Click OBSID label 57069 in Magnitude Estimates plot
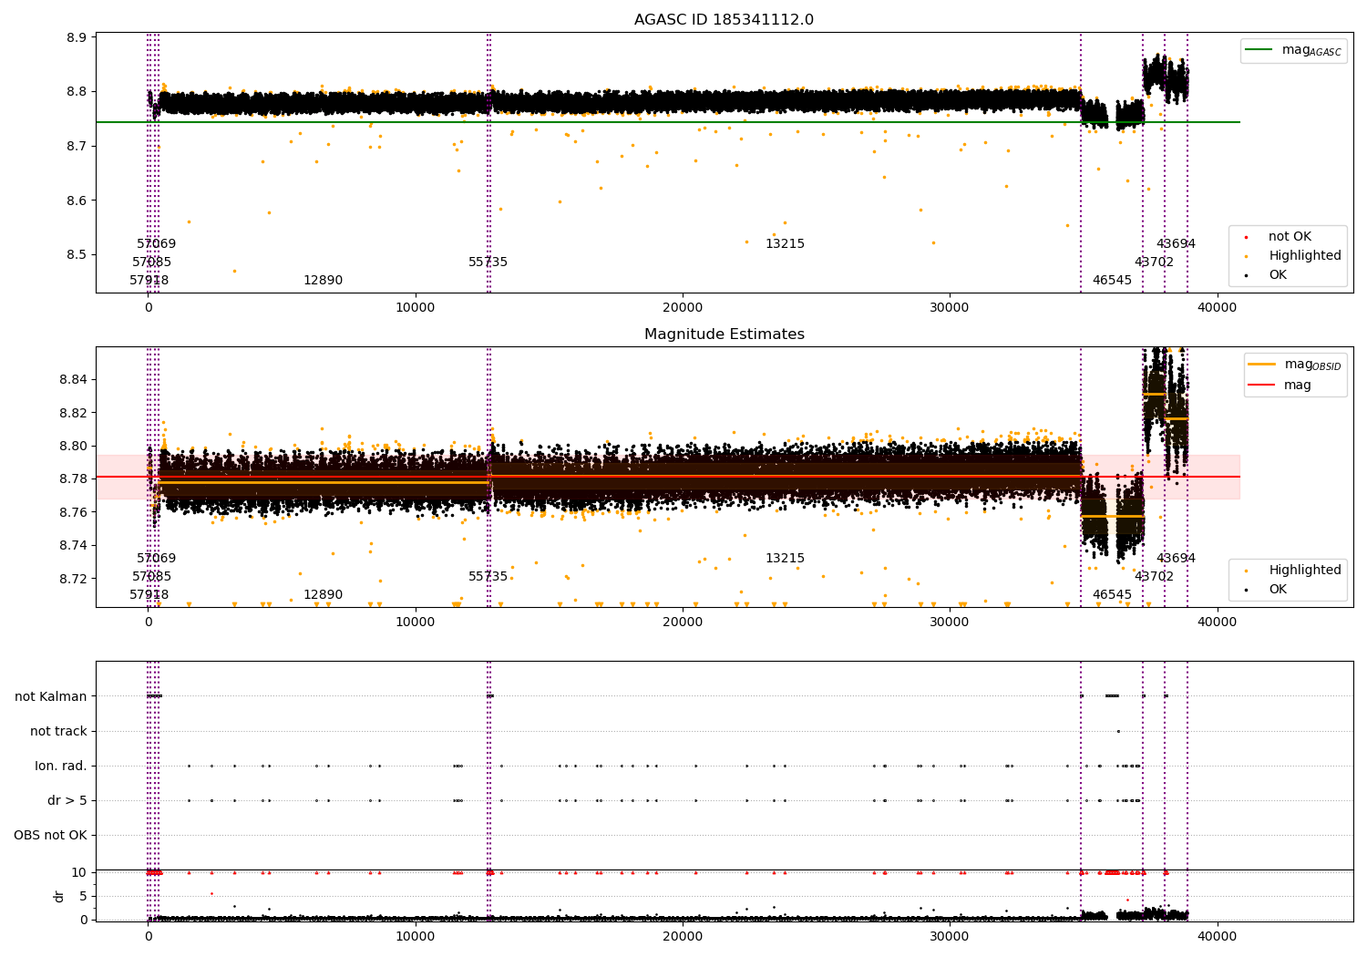1367x957 pixels. pos(157,559)
